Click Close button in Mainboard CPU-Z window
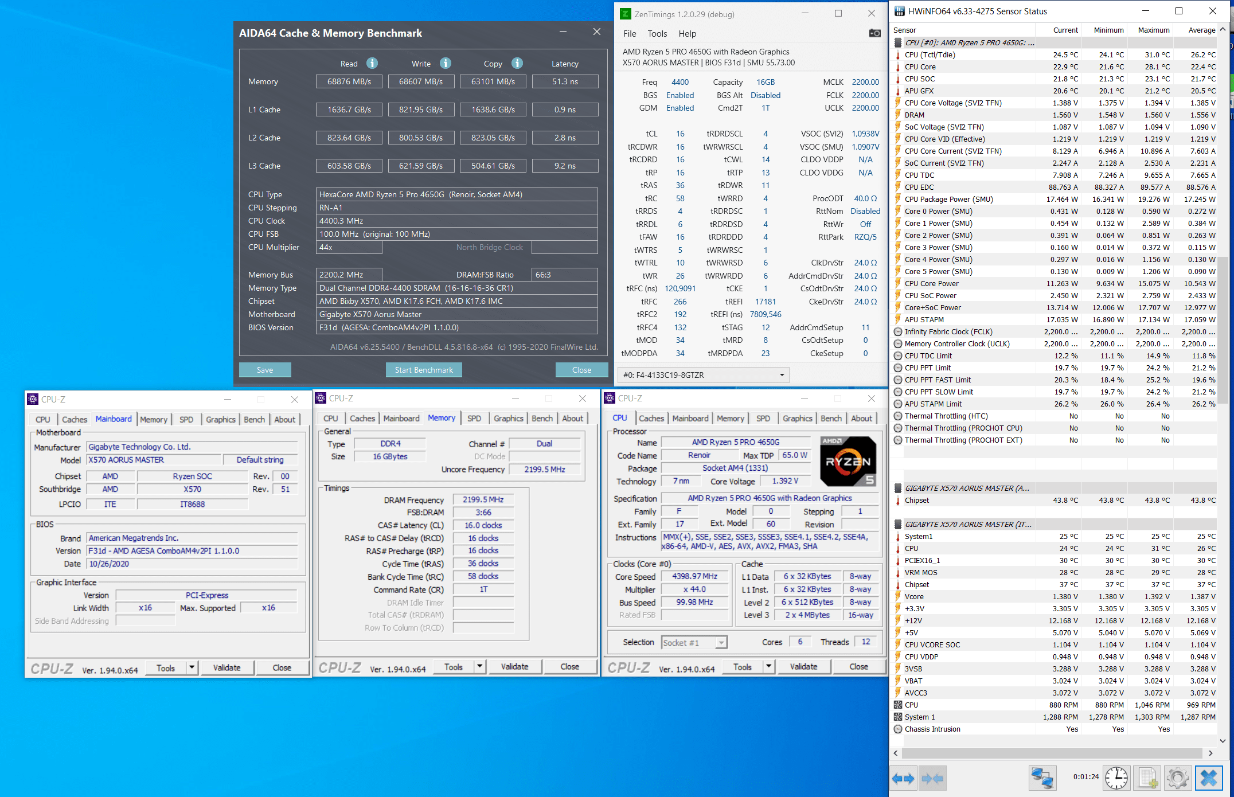The height and width of the screenshot is (797, 1234). [x=282, y=667]
